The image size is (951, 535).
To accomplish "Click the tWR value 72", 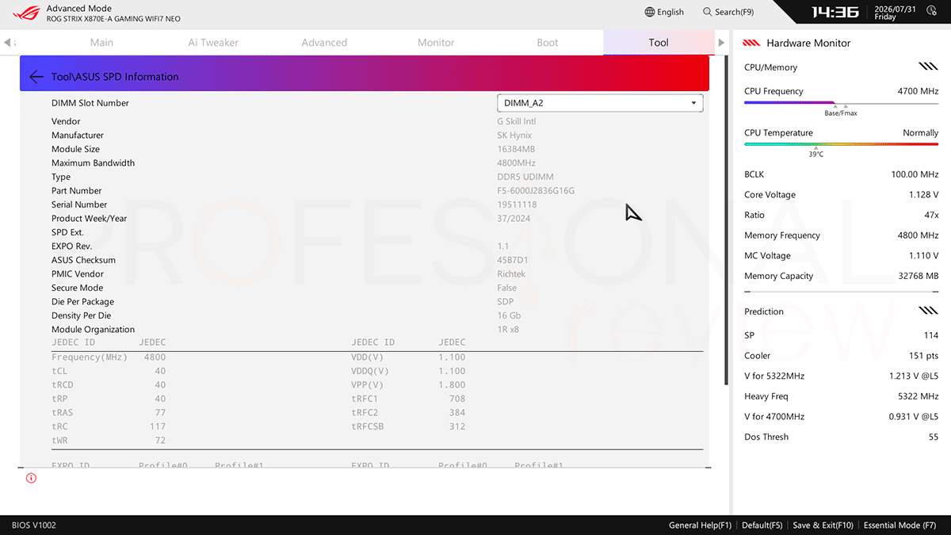I will tap(160, 441).
